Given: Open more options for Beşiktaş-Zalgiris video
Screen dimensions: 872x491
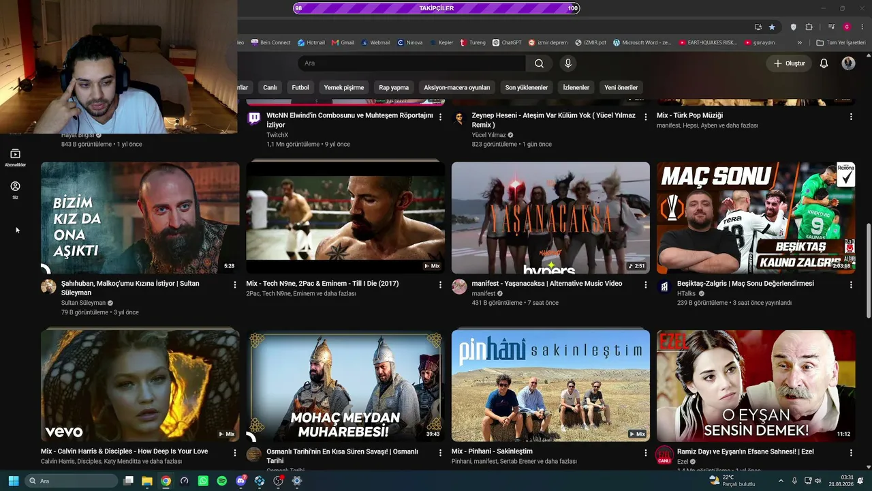Looking at the screenshot, I should tap(851, 284).
